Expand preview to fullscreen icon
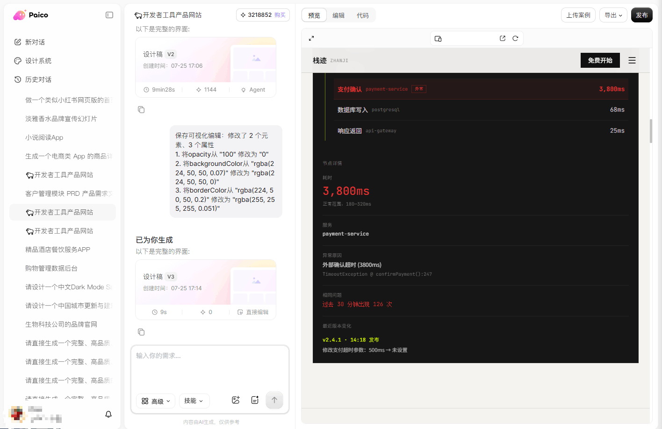This screenshot has height=429, width=662. tap(311, 38)
